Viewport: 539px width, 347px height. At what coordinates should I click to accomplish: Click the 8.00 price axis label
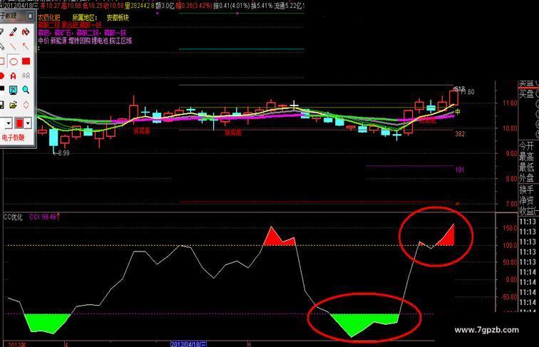click(511, 179)
